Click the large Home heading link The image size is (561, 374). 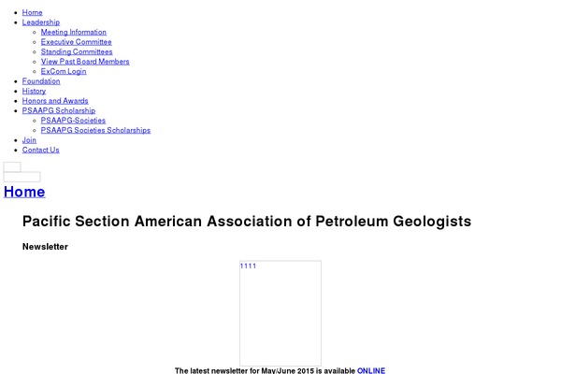tap(24, 192)
